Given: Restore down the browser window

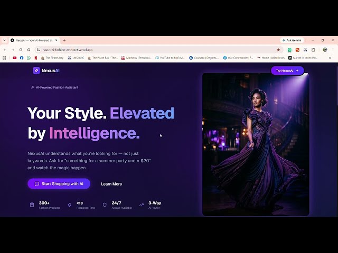Looking at the screenshot, I should click(323, 40).
